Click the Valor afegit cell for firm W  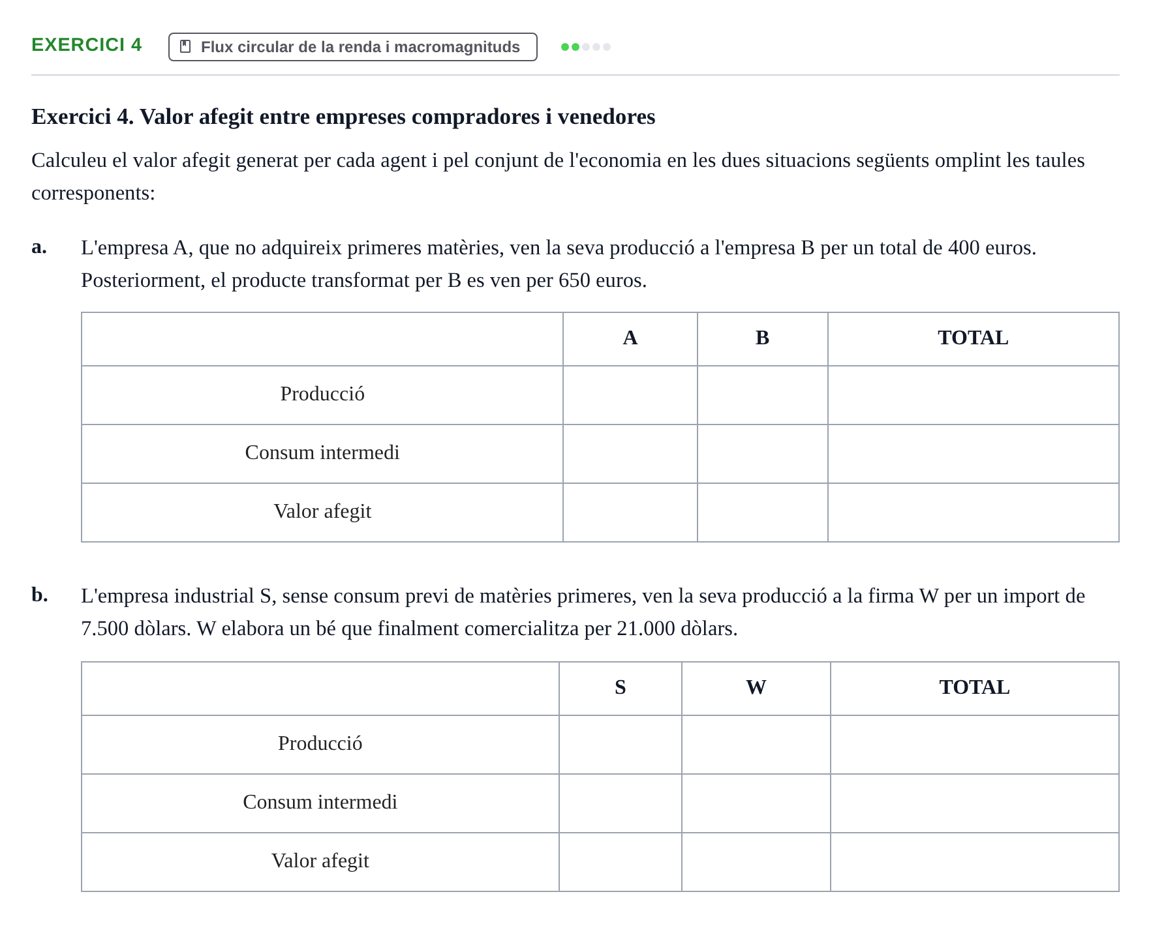[756, 862]
